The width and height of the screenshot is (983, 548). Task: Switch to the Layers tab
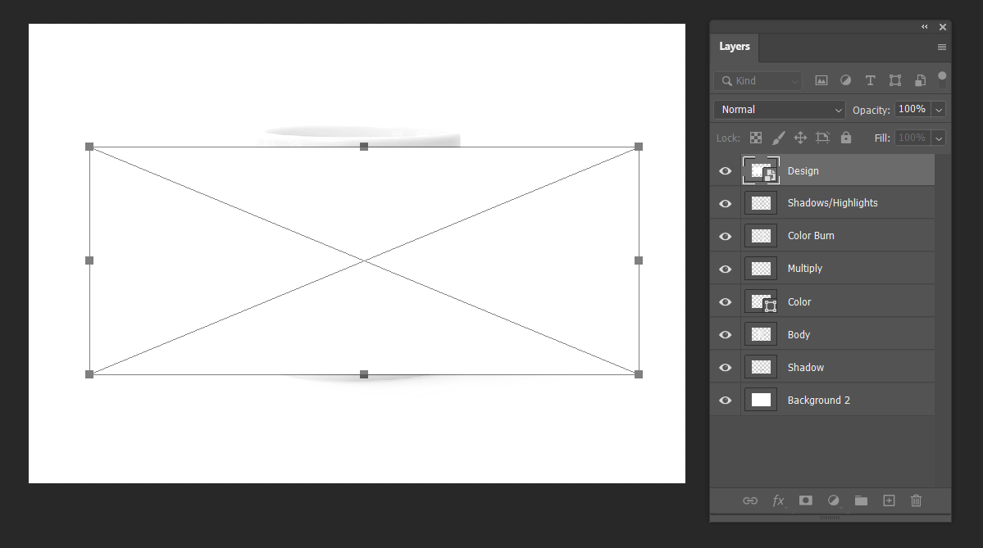(x=734, y=47)
